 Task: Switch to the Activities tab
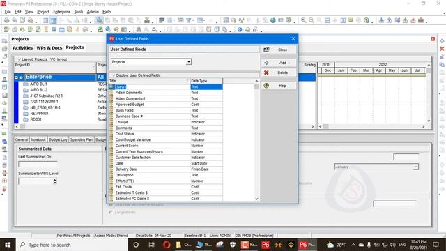(x=22, y=48)
